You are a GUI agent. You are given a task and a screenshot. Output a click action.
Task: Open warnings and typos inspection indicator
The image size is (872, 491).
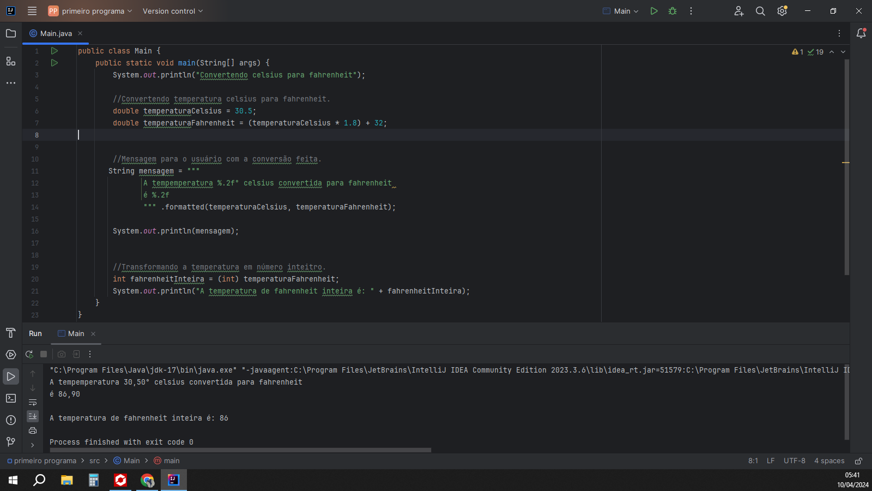(808, 52)
